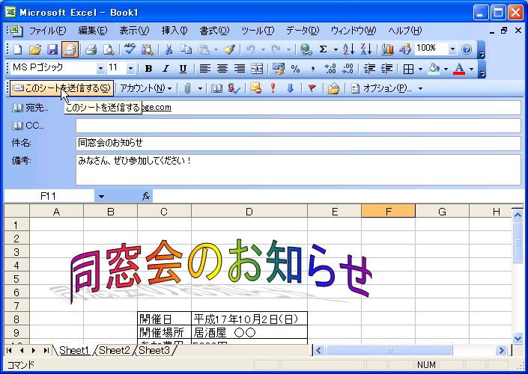Click the Name Box dropdown arrow

point(101,197)
